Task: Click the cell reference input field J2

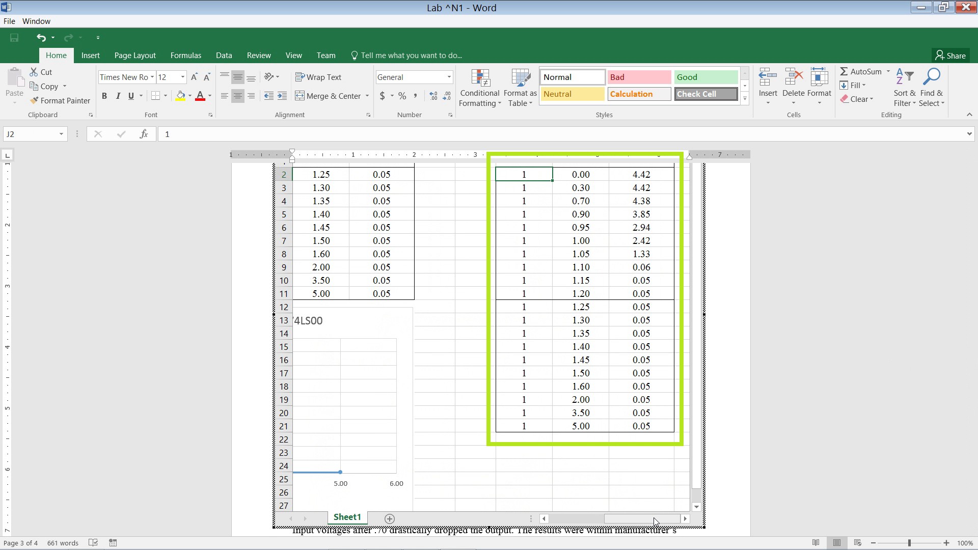Action: 34,133
